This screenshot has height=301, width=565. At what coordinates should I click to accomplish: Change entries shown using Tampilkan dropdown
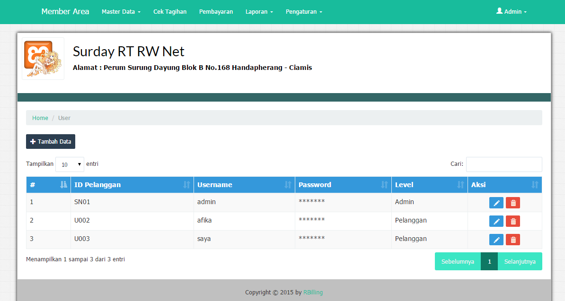tap(70, 164)
